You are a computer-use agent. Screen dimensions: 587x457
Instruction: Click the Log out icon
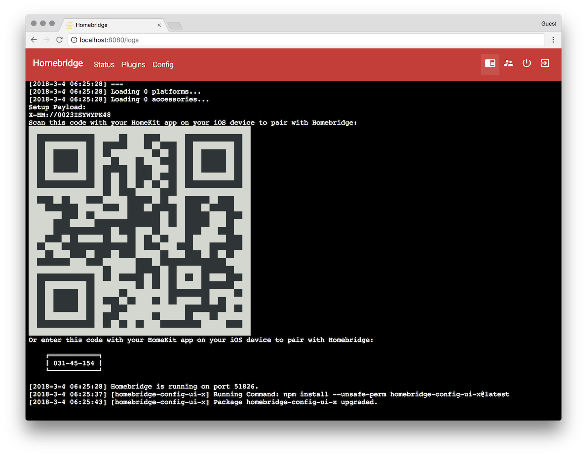pyautogui.click(x=545, y=63)
